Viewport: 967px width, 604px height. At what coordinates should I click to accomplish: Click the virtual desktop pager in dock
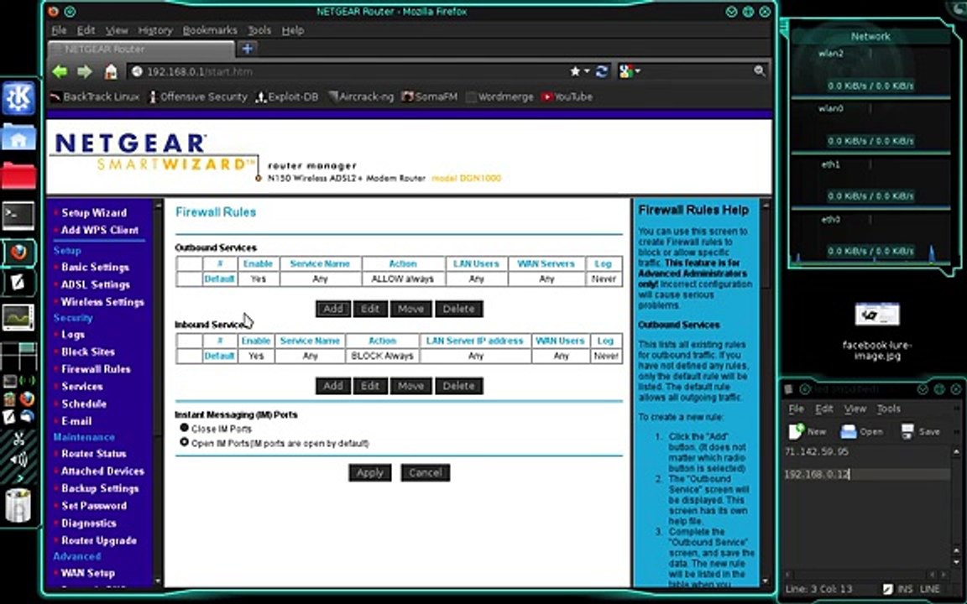coord(18,355)
